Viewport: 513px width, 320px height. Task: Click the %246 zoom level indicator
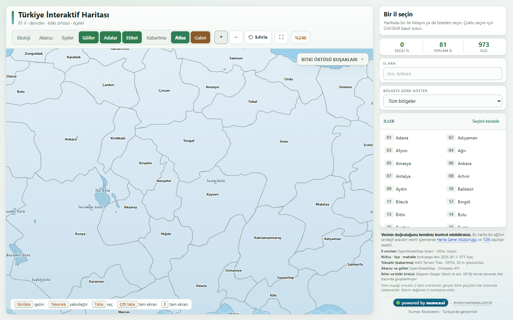point(301,38)
